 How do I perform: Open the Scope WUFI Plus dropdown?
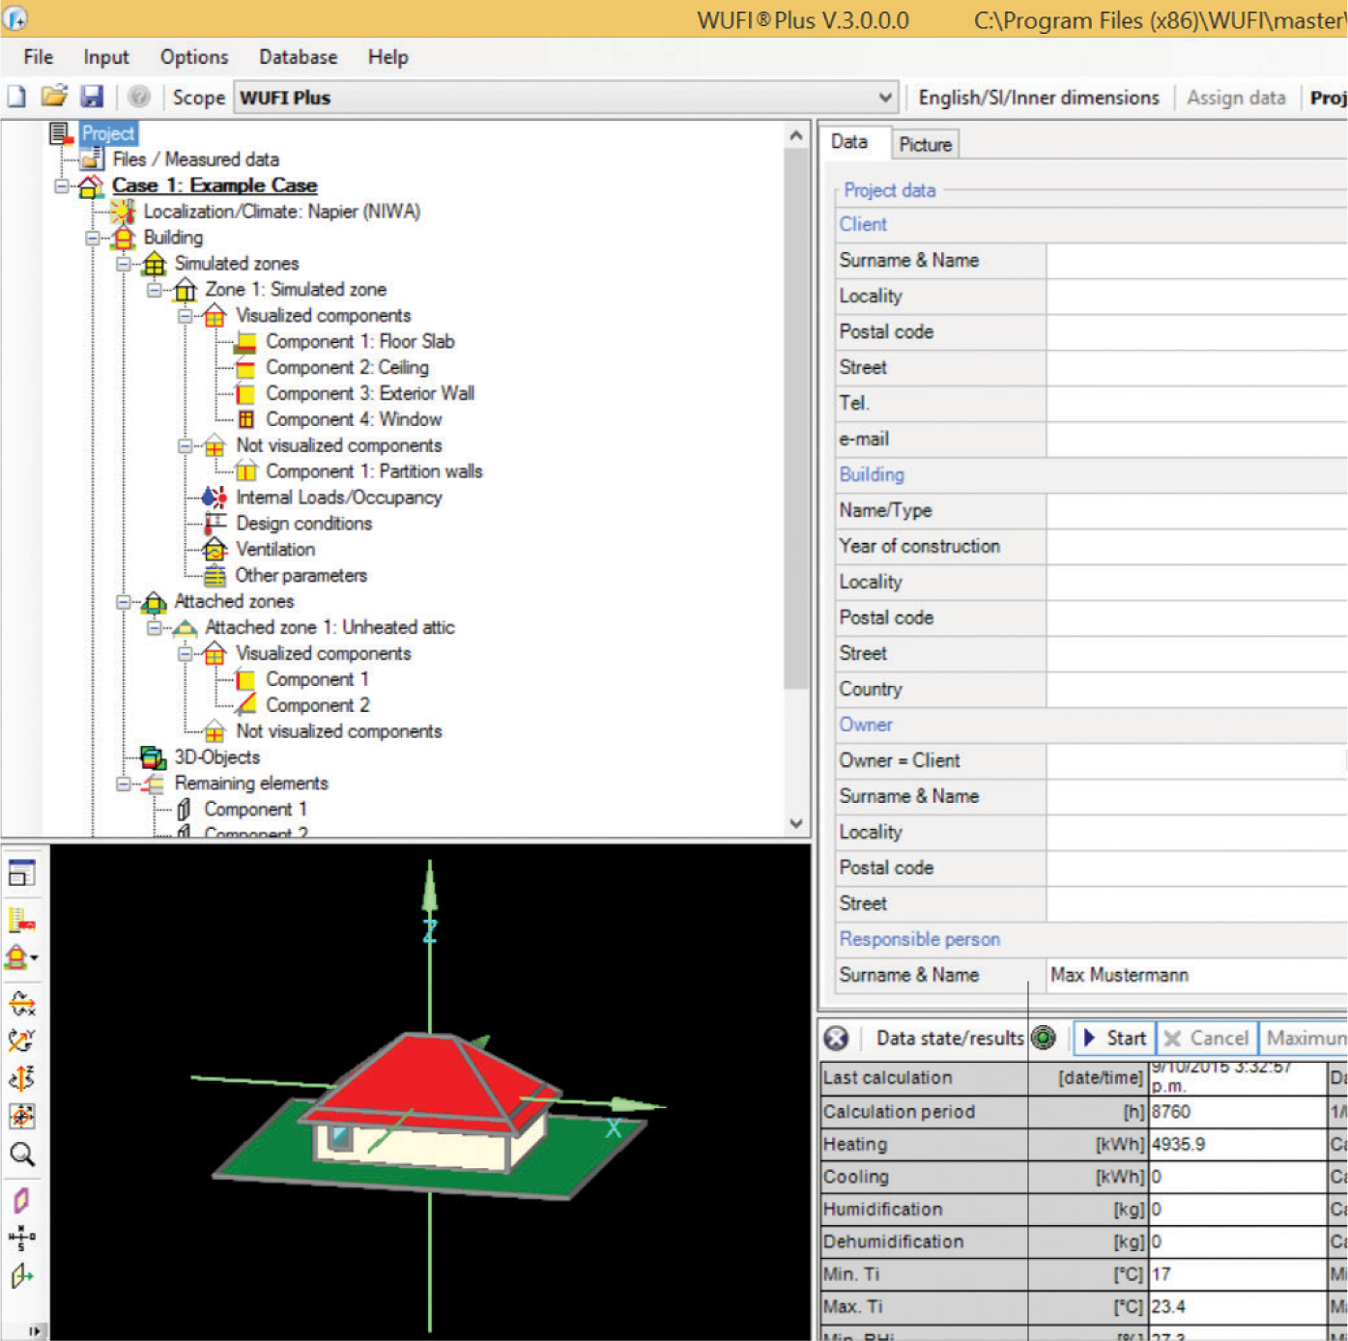point(885,98)
